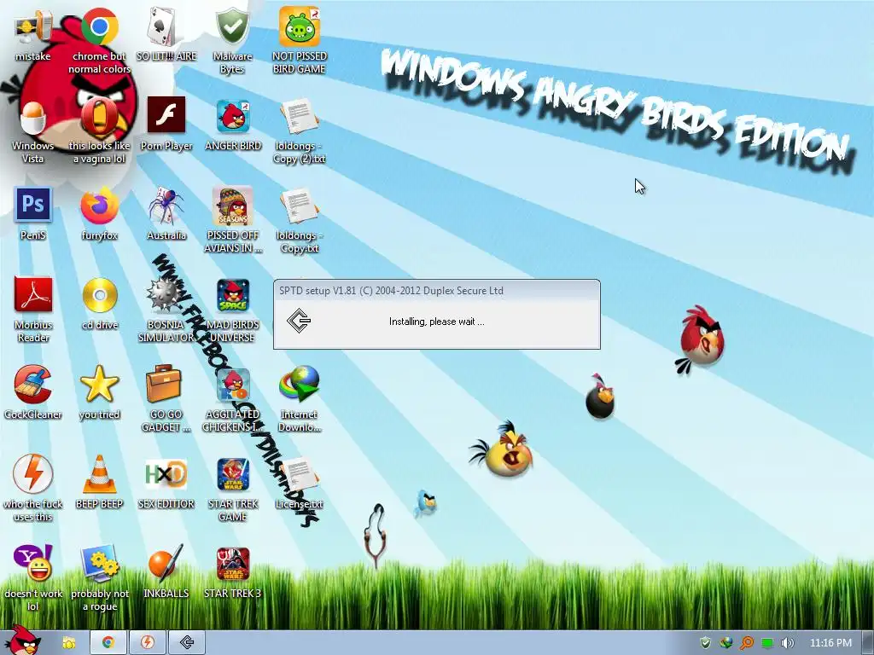Click the SPTD installer arrow logo
The height and width of the screenshot is (655, 874).
pos(299,321)
